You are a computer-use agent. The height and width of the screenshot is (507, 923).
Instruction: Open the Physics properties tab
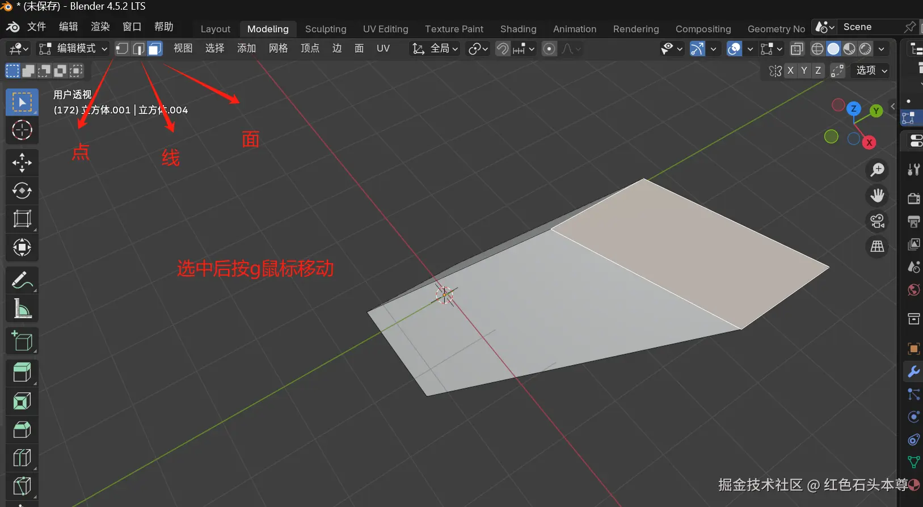click(913, 417)
